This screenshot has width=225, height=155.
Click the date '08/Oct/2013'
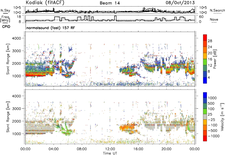point(180,3)
